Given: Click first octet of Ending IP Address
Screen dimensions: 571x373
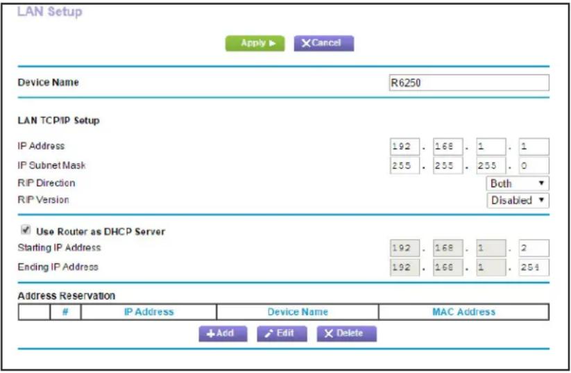Looking at the screenshot, I should coord(404,267).
